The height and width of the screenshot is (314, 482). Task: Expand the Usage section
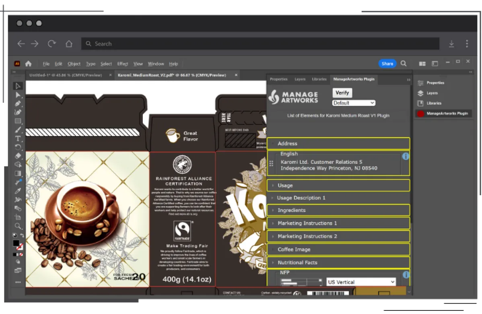tap(338, 186)
